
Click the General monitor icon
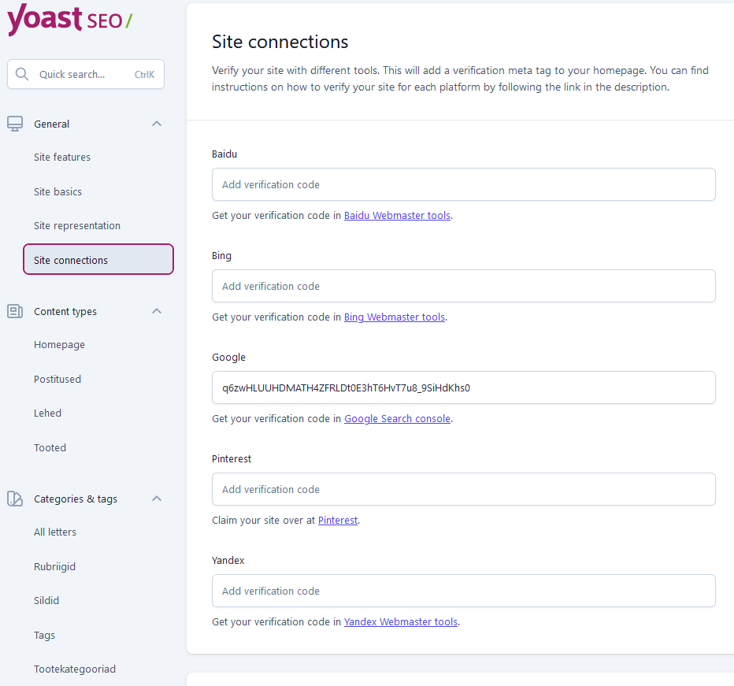coord(15,124)
